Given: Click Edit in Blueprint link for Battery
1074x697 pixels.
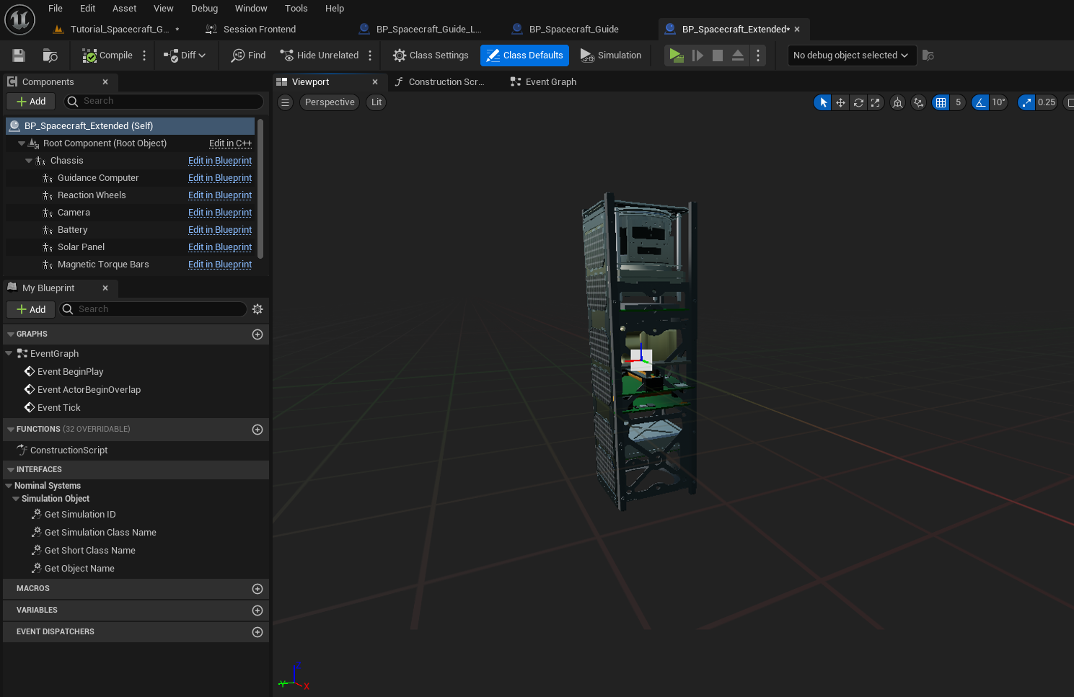Looking at the screenshot, I should (x=220, y=230).
